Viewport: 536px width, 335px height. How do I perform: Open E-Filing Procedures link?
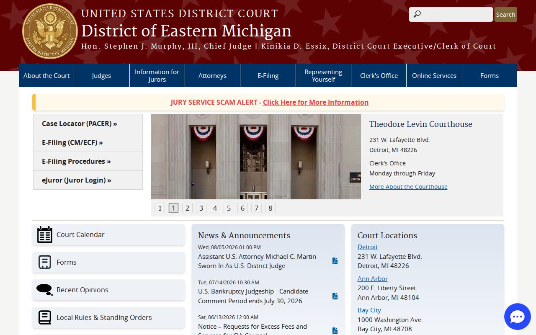[x=88, y=161]
